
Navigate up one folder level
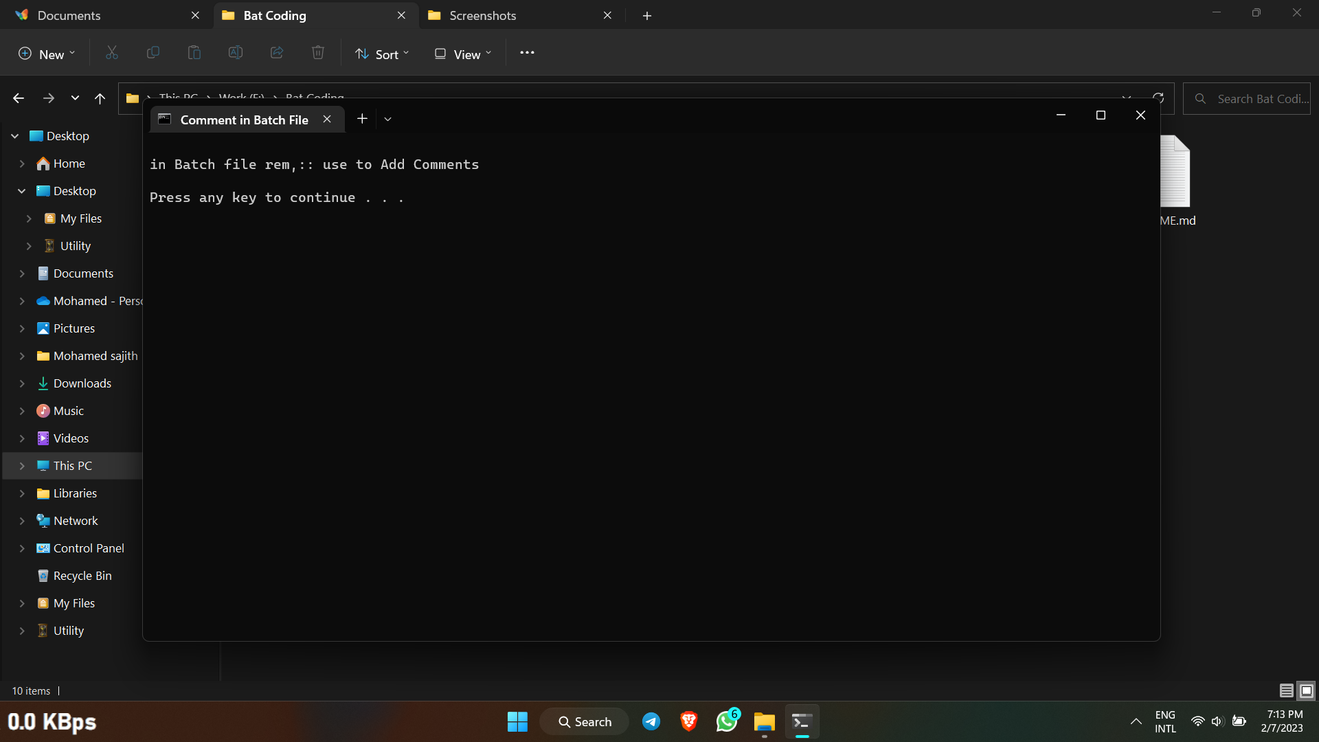click(100, 98)
